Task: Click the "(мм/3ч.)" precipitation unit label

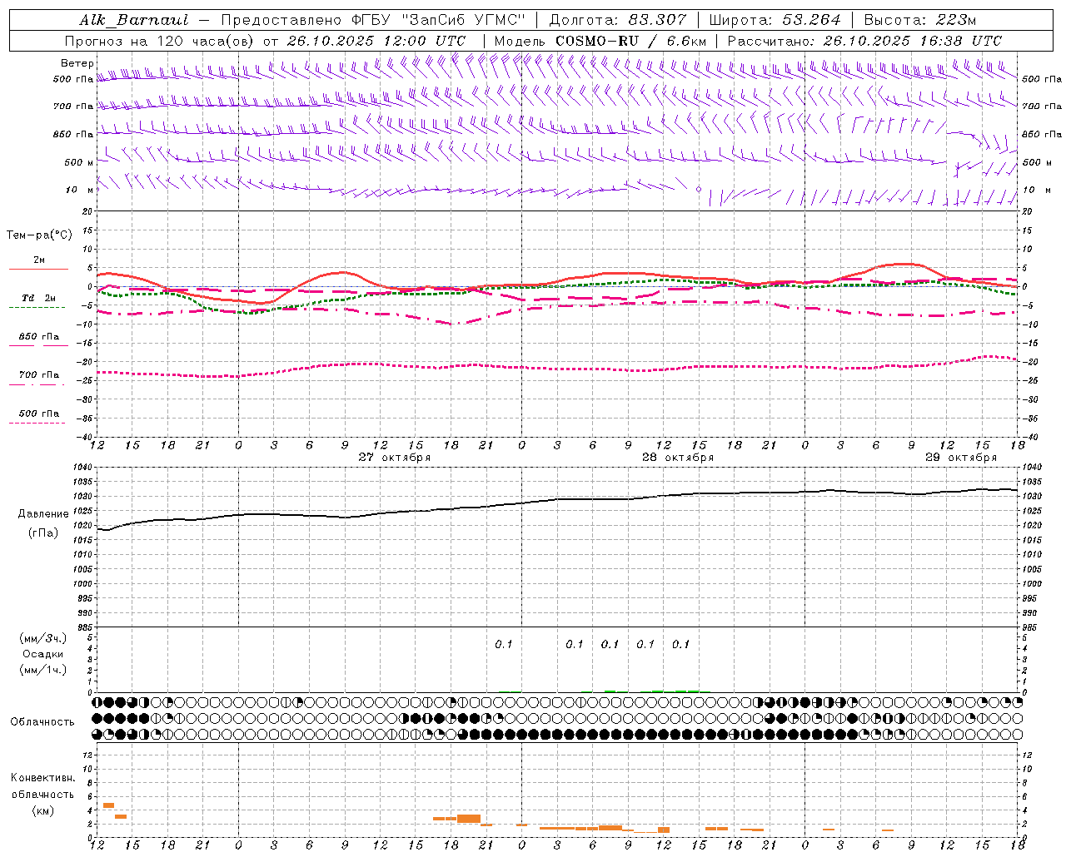Action: click(43, 639)
